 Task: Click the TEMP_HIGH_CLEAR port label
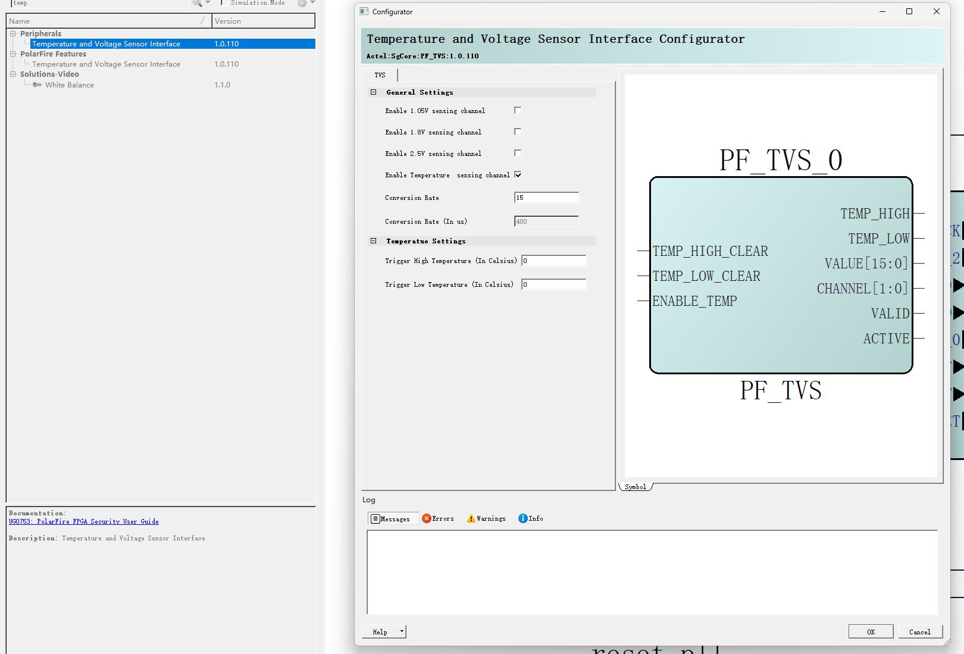[x=710, y=251]
